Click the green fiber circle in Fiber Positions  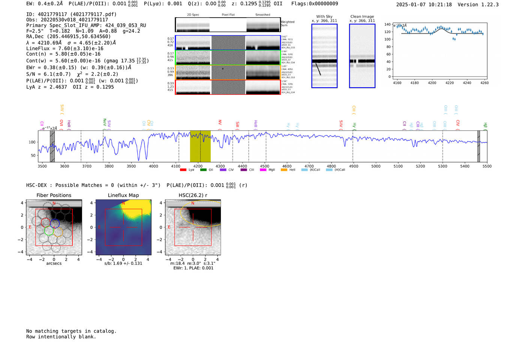[49, 231]
